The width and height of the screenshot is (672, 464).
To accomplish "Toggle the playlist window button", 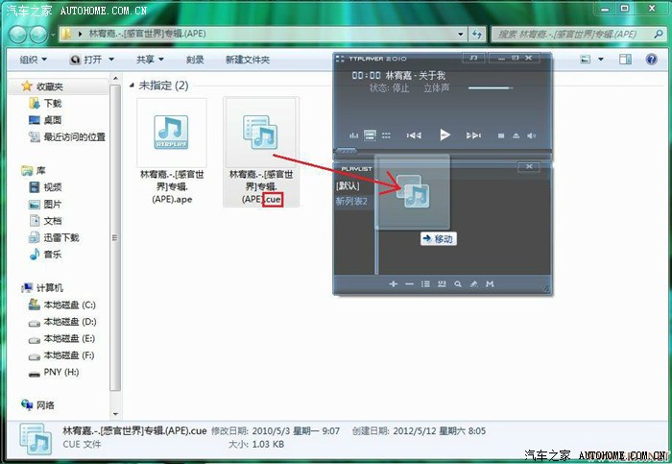I will click(x=371, y=135).
